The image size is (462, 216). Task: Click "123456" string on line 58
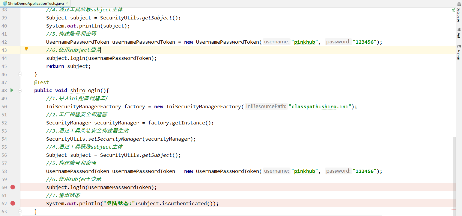(x=365, y=171)
